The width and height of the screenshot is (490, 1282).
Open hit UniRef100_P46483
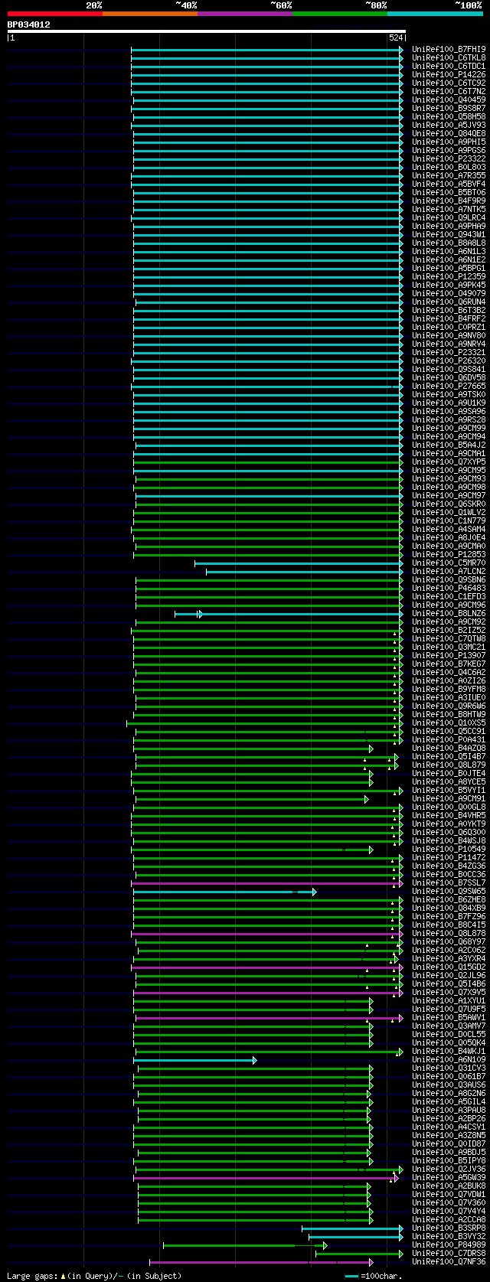[x=449, y=588]
